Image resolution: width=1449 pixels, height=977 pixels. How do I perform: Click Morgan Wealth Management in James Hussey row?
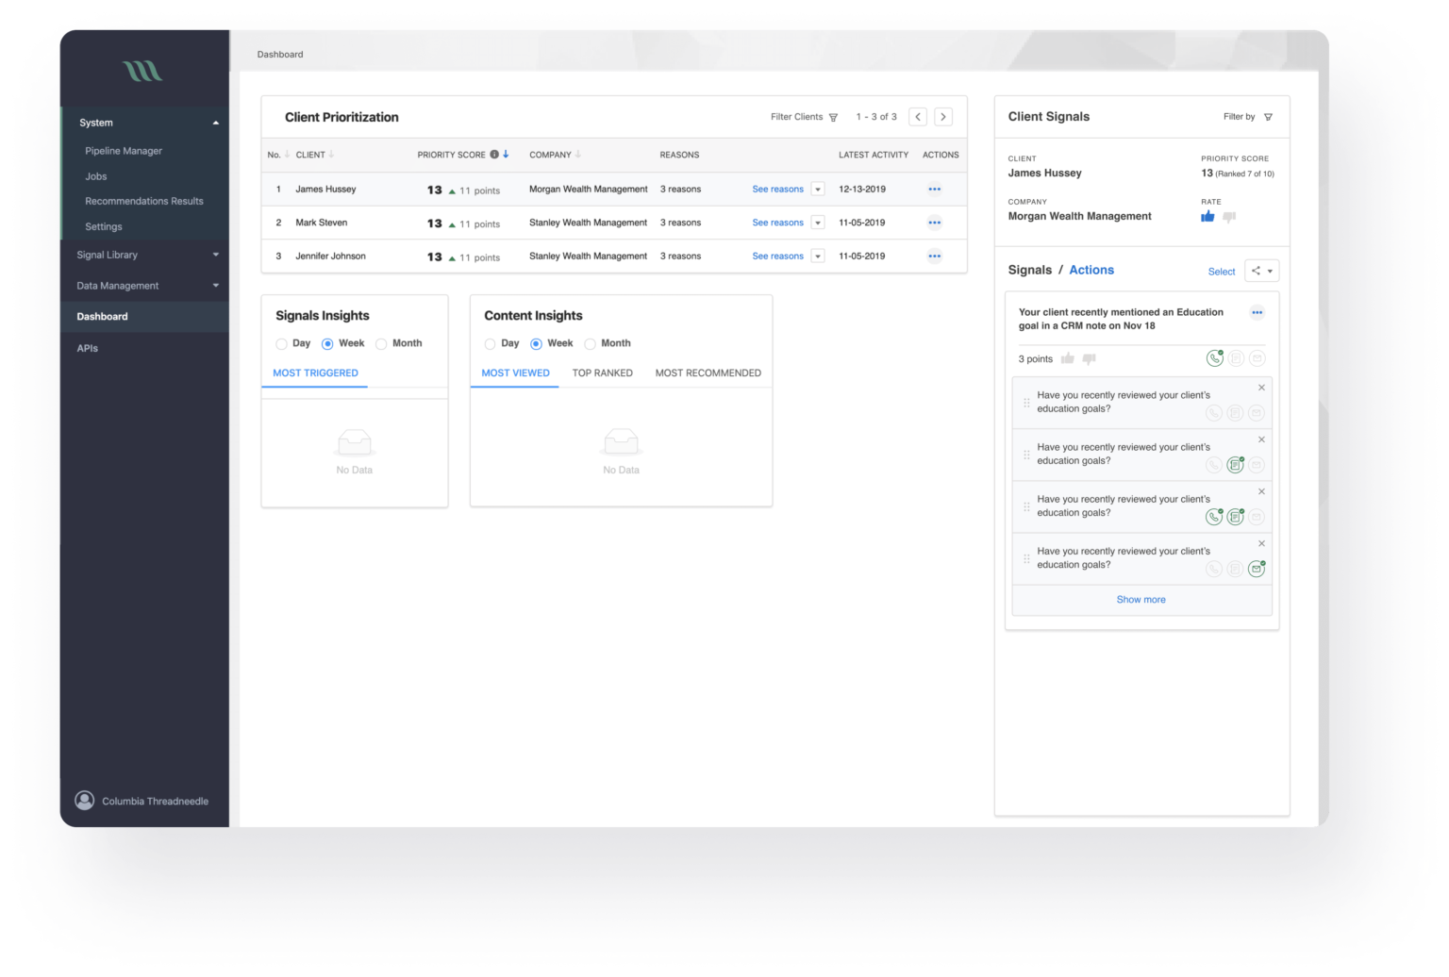589,189
